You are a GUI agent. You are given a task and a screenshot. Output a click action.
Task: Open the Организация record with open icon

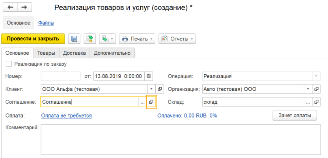pyautogui.click(x=316, y=89)
